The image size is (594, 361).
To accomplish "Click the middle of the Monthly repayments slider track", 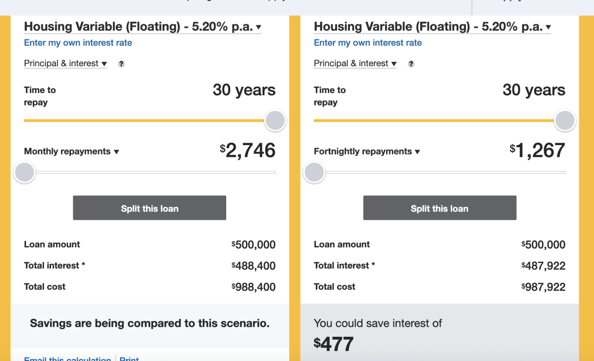I will pos(149,172).
